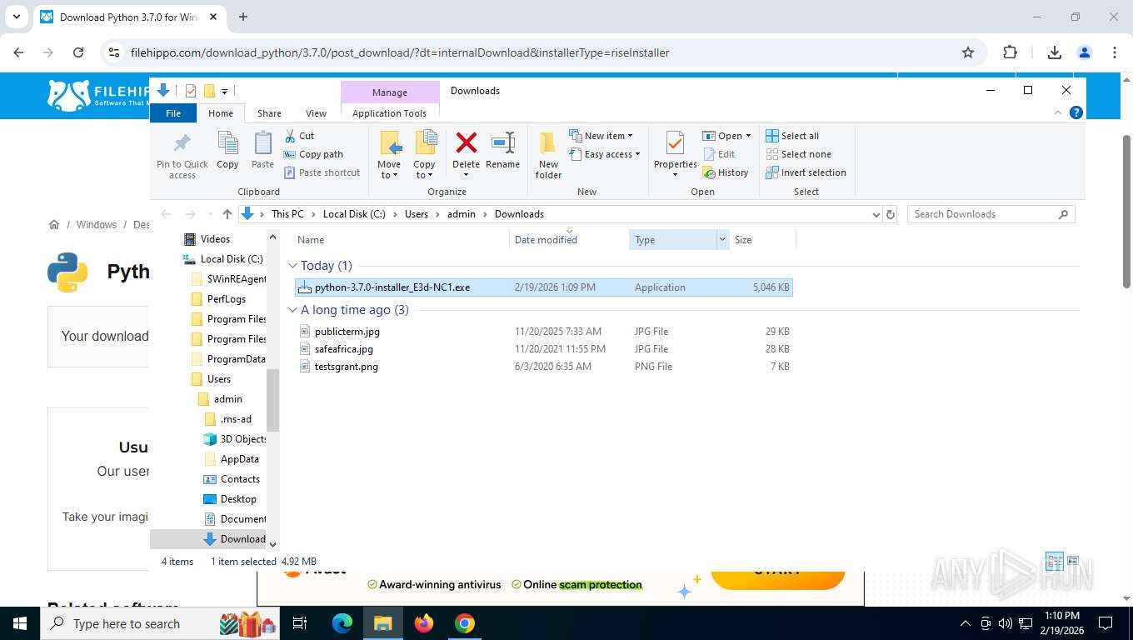Click the Cut scissors icon
1133x640 pixels.
[x=290, y=136]
